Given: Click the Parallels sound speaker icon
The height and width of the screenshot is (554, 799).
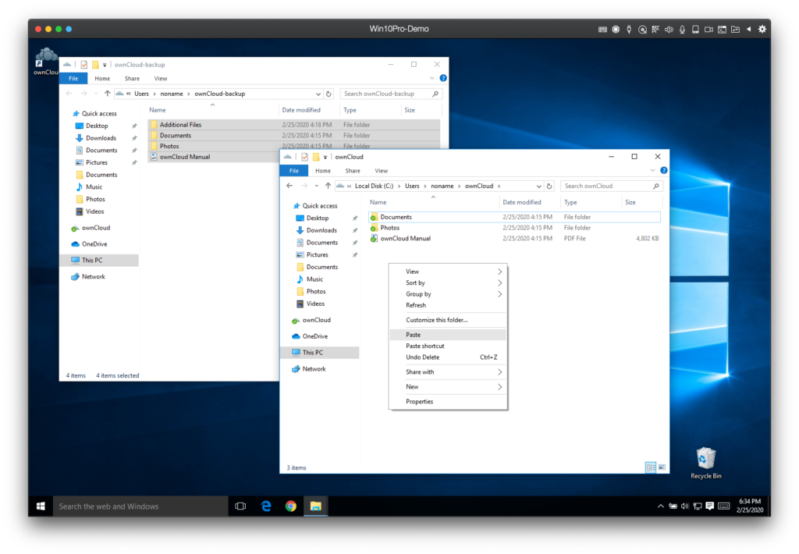Looking at the screenshot, I should click(669, 29).
